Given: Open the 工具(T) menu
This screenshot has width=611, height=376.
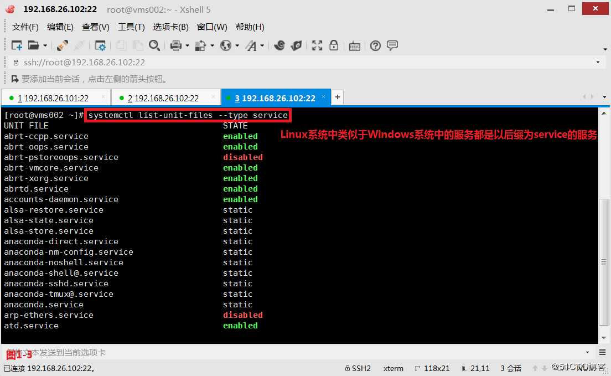Looking at the screenshot, I should [x=131, y=27].
